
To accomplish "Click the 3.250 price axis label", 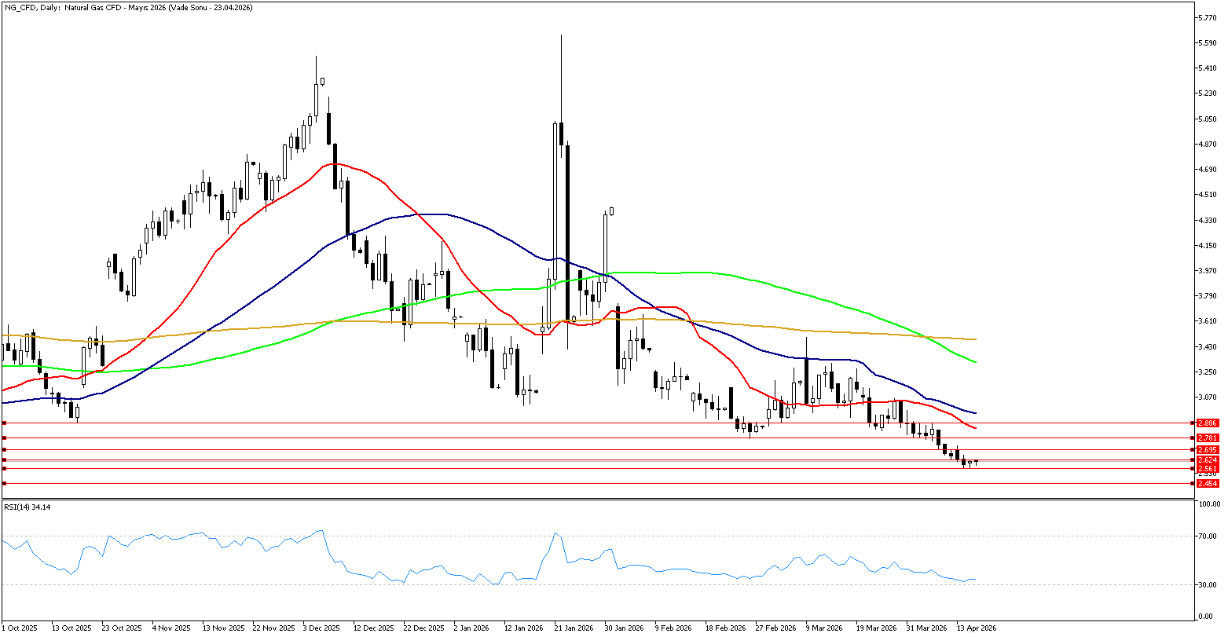I will [1208, 372].
